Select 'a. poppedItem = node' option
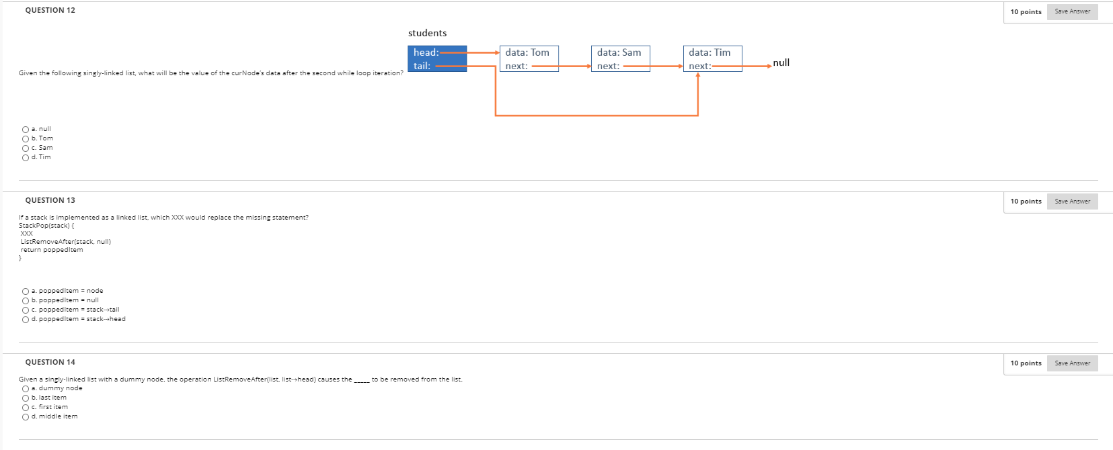The height and width of the screenshot is (450, 1113). coord(26,291)
